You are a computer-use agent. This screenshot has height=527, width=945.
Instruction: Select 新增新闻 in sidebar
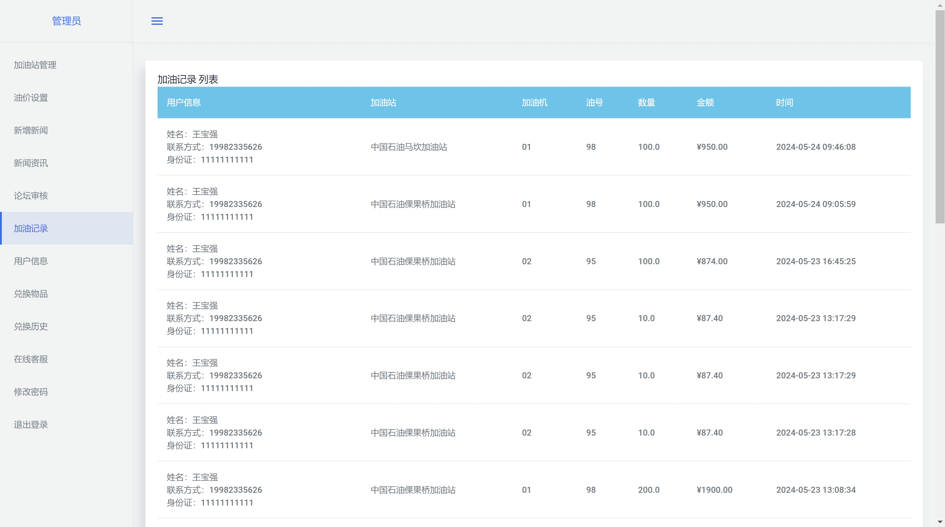point(66,130)
